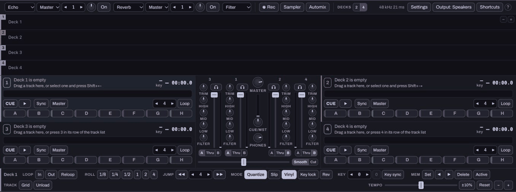Open the Automix panel

318,7
